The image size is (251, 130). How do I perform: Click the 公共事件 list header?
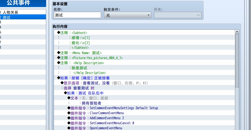click(23, 3)
